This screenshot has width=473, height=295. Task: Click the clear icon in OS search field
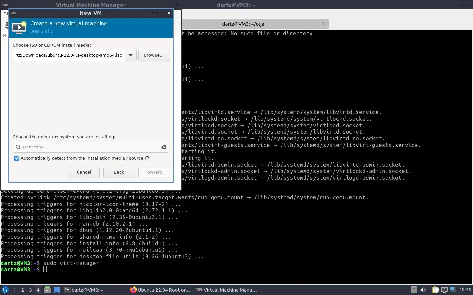164,147
